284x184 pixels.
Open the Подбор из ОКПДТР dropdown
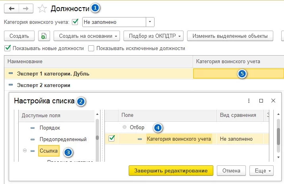pos(153,36)
